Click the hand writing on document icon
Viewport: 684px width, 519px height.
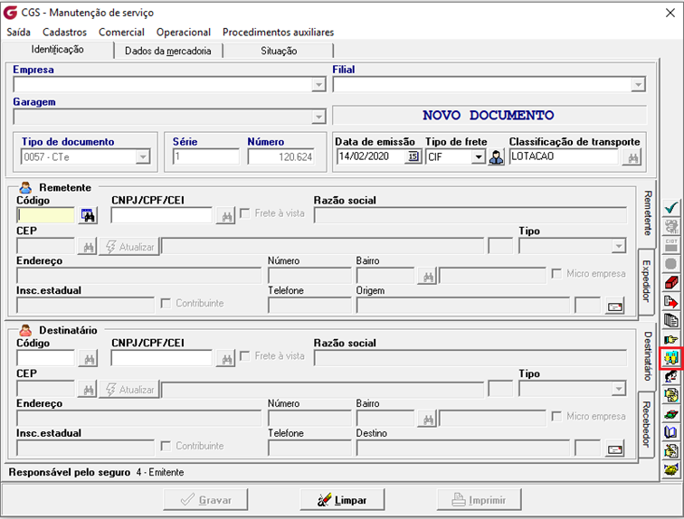pyautogui.click(x=671, y=451)
